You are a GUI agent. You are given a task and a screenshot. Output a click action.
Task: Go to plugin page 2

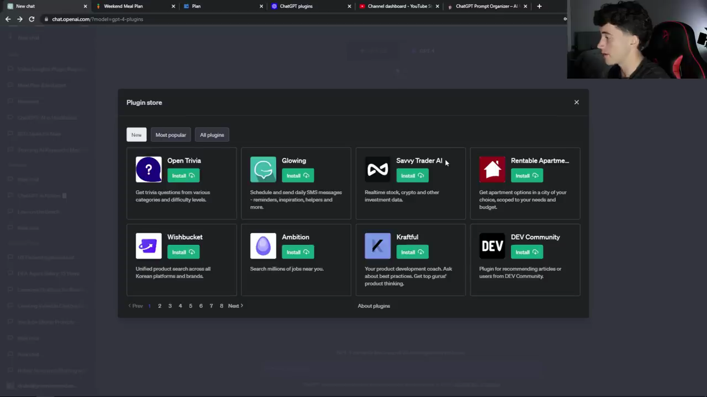160,306
